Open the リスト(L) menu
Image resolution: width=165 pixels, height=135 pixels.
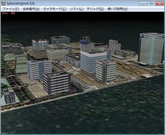[76, 9]
